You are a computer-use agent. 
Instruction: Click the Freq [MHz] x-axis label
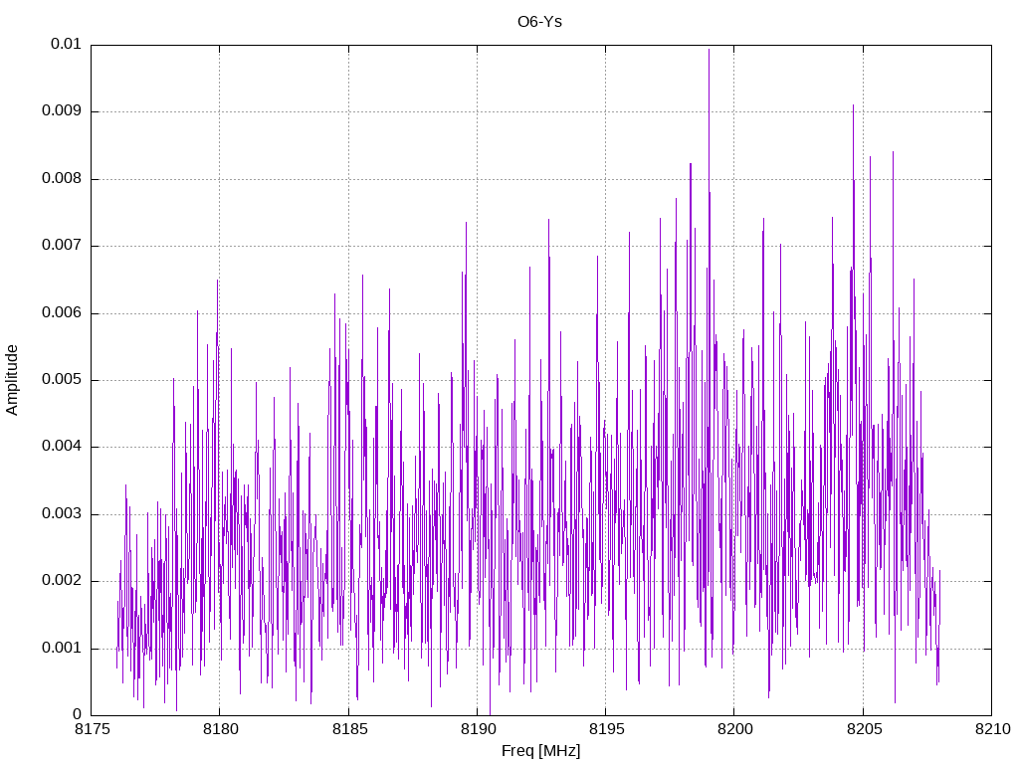coord(540,751)
